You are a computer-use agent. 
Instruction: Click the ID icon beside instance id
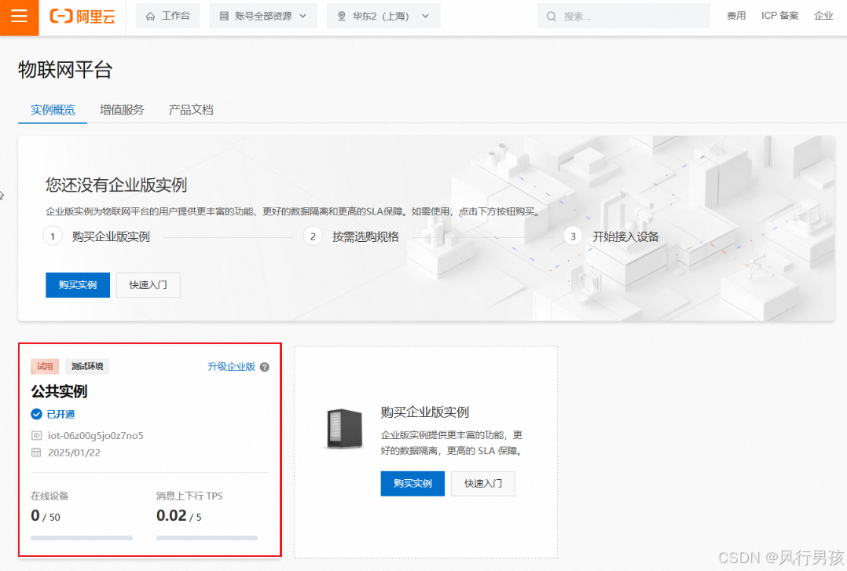[36, 435]
